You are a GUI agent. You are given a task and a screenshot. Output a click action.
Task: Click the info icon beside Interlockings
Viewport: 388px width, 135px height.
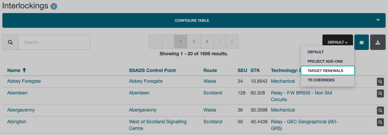pyautogui.click(x=54, y=6)
